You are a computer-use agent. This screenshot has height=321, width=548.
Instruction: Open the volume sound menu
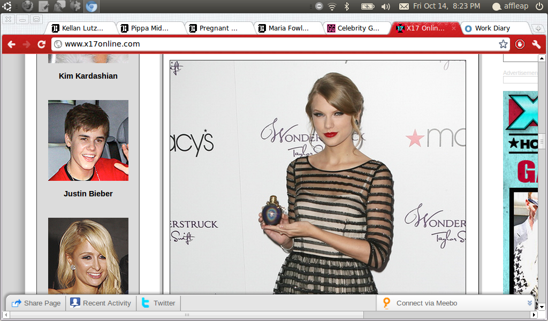385,6
